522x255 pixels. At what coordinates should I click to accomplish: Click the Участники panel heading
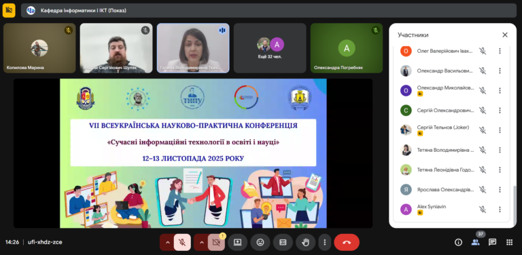click(x=413, y=35)
